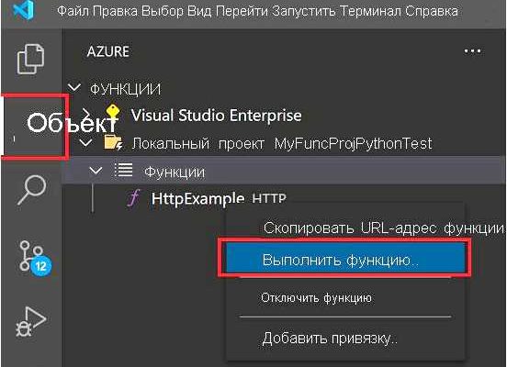507x367 pixels.
Task: Open the Терминал menu
Action: pos(369,11)
